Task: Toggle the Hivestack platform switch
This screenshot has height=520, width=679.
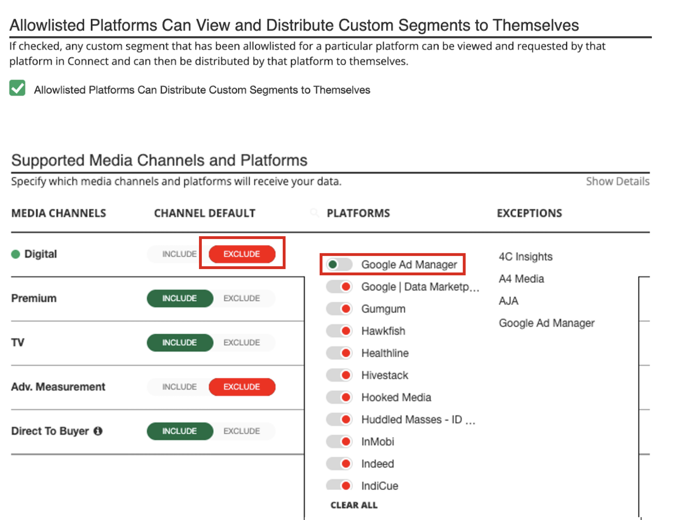Action: (339, 375)
